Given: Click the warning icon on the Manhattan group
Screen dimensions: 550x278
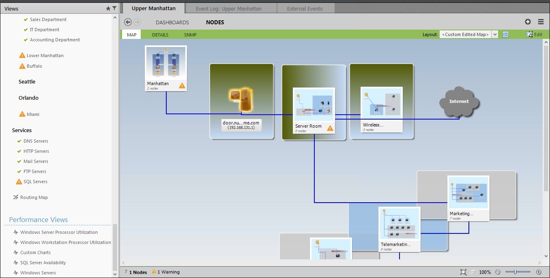Looking at the screenshot, I should (x=182, y=86).
